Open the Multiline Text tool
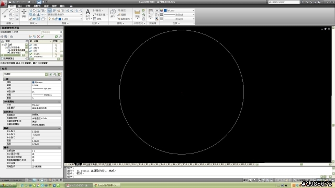335x188 pixels. [x=87, y=14]
